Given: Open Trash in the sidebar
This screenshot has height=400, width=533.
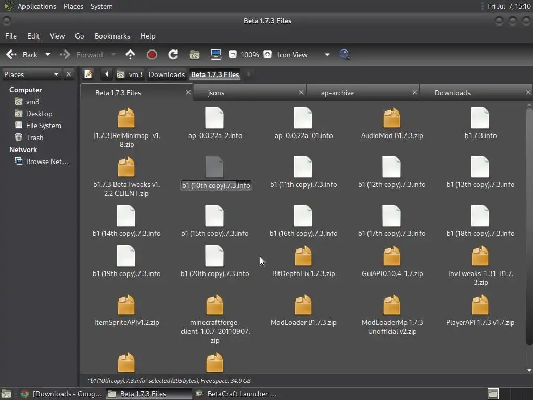Looking at the screenshot, I should coord(34,137).
